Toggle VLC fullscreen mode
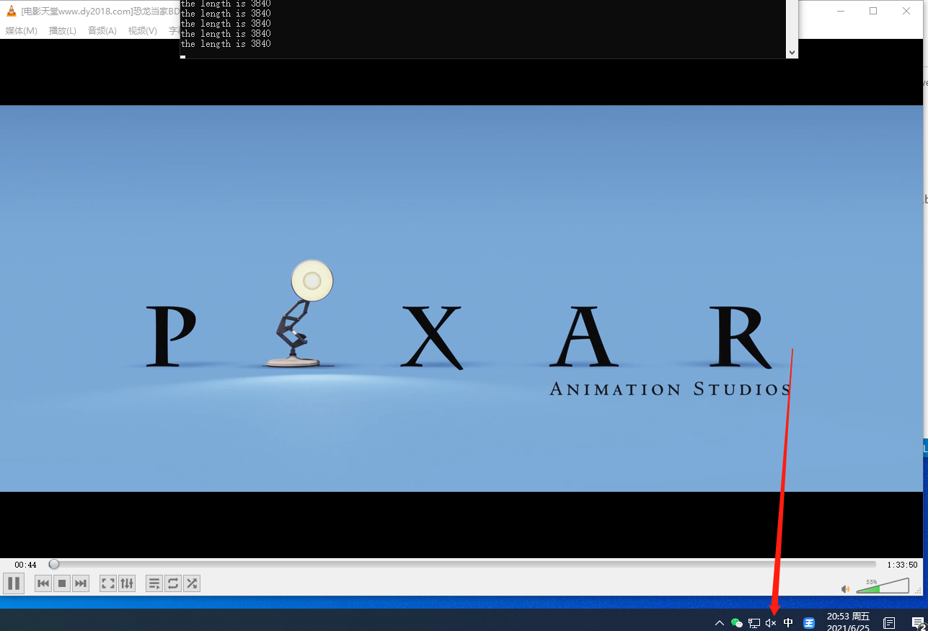 [108, 583]
